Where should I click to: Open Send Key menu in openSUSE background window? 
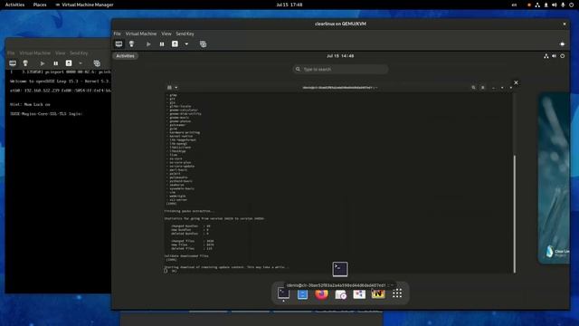tap(79, 53)
